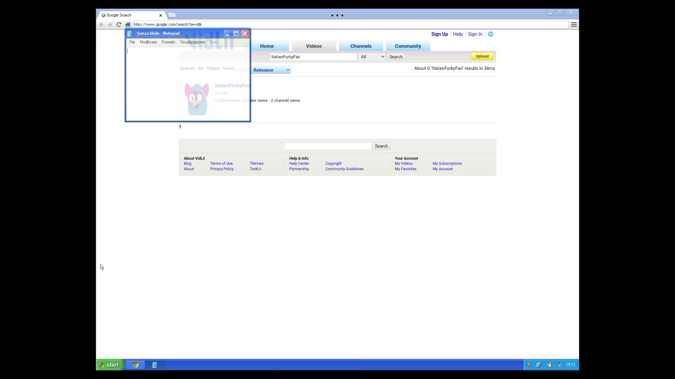Open the Privacy Policy link
The image size is (675, 379).
222,169
